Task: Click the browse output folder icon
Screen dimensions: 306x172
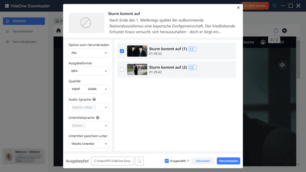Action: (139, 161)
